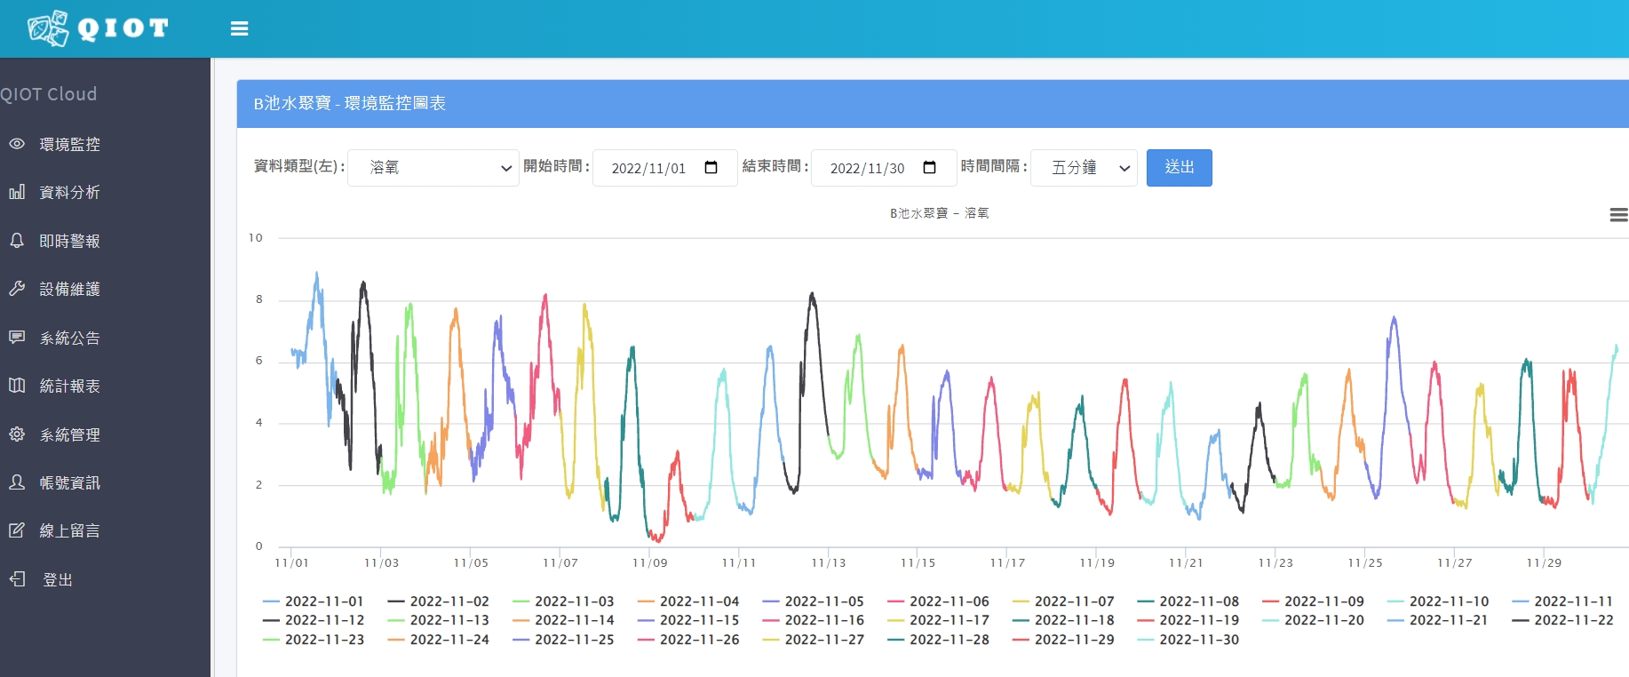Click legend entry 2022-11-25
The width and height of the screenshot is (1629, 677).
563,640
